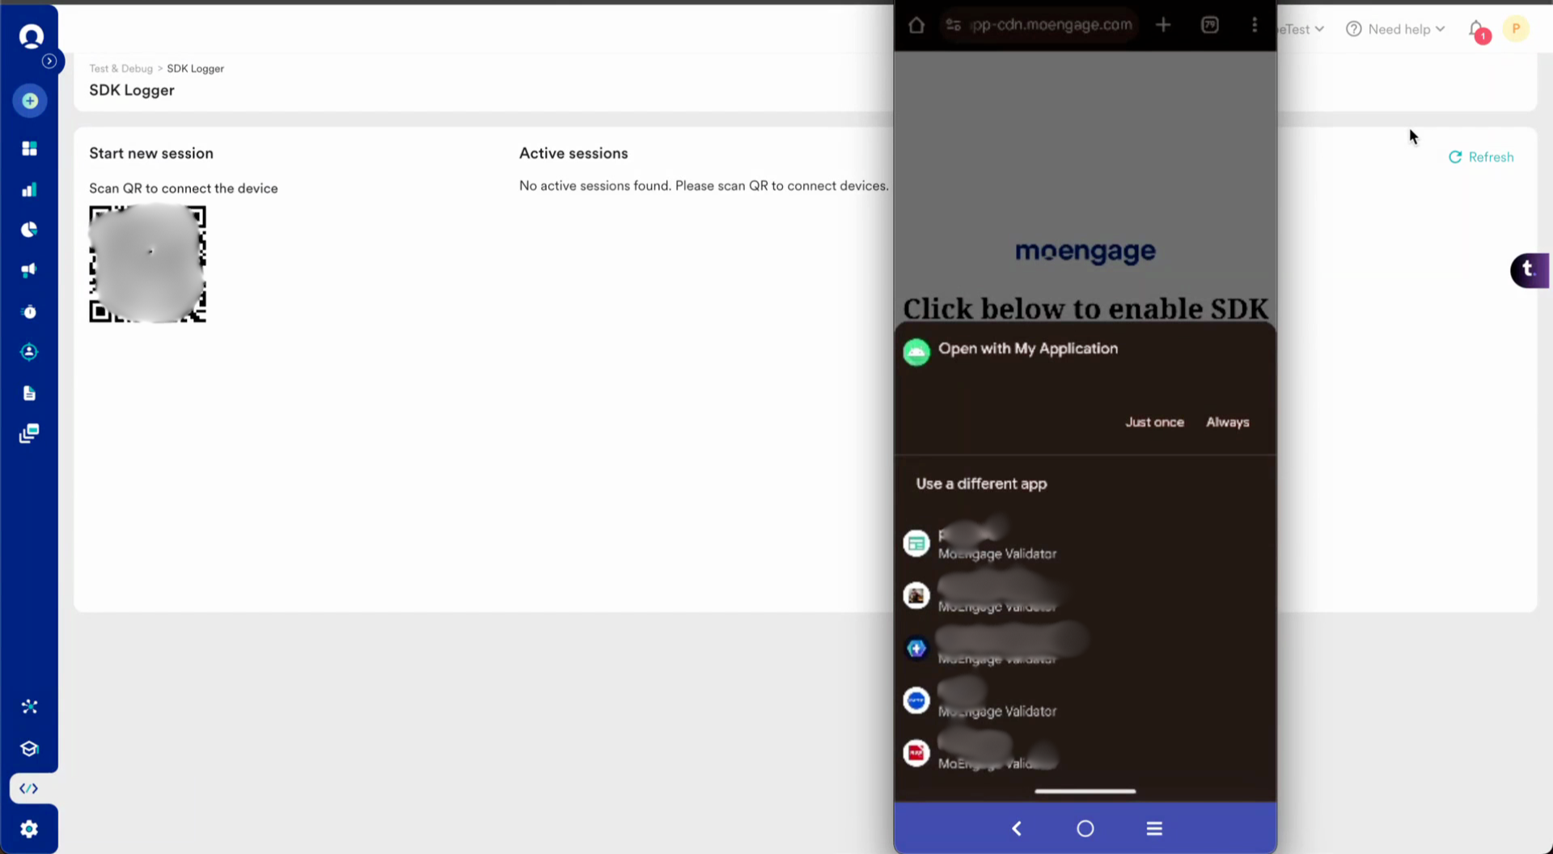Open the stacked cards content icon
Image resolution: width=1553 pixels, height=854 pixels.
[x=30, y=434]
